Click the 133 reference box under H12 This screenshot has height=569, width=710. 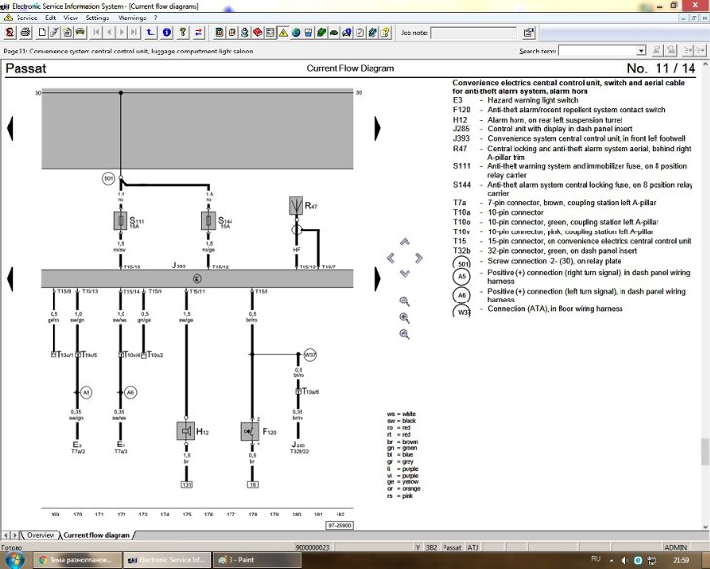pos(186,484)
